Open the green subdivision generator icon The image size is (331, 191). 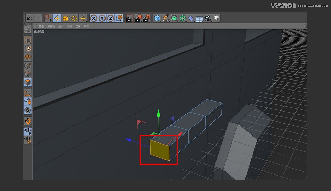174,18
